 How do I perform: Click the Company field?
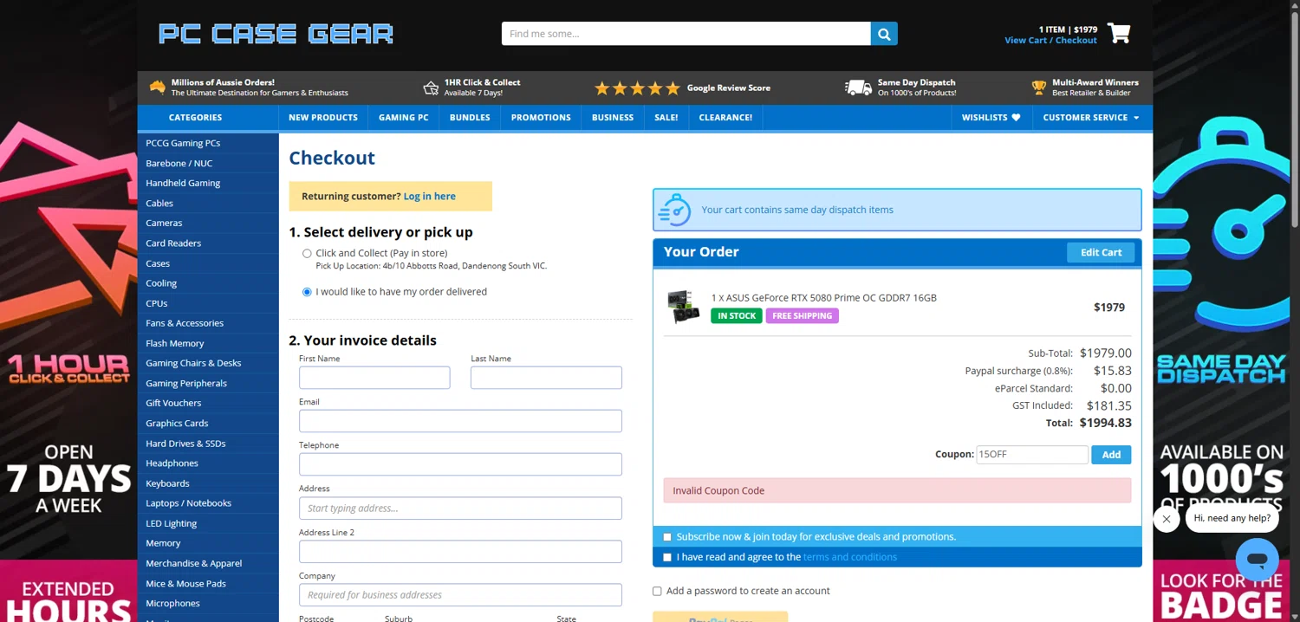460,595
